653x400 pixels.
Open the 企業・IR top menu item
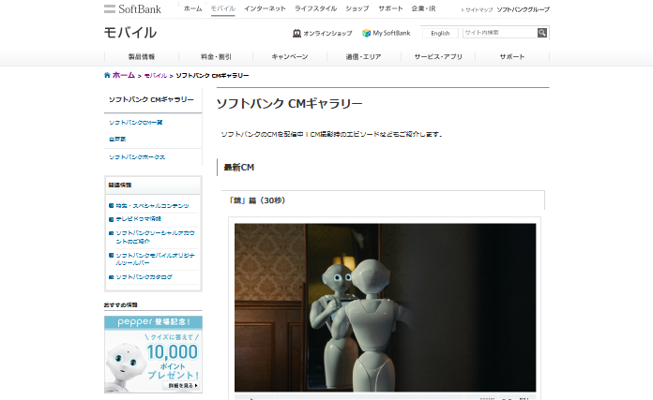coord(423,8)
